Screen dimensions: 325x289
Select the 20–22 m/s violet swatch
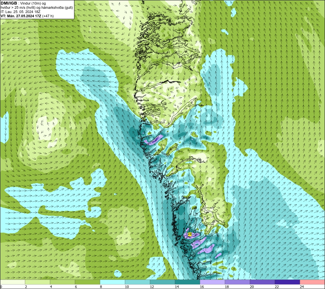tap(262, 282)
